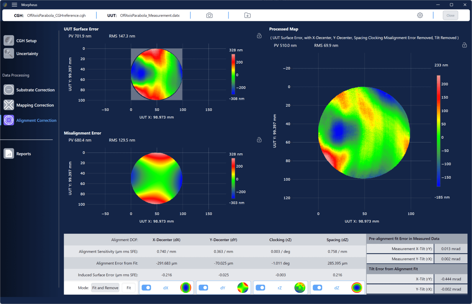Click the Processed Map lock icon

(x=464, y=45)
